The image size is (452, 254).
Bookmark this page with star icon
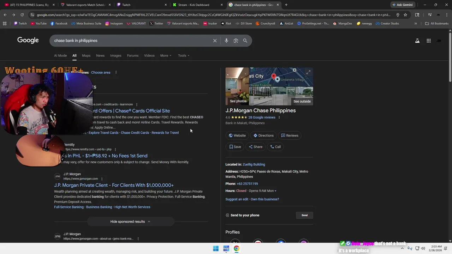405,15
